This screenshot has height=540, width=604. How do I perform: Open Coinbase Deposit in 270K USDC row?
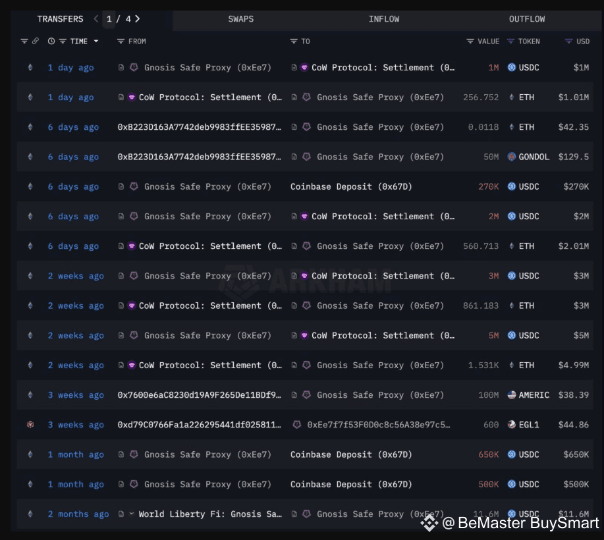[351, 187]
